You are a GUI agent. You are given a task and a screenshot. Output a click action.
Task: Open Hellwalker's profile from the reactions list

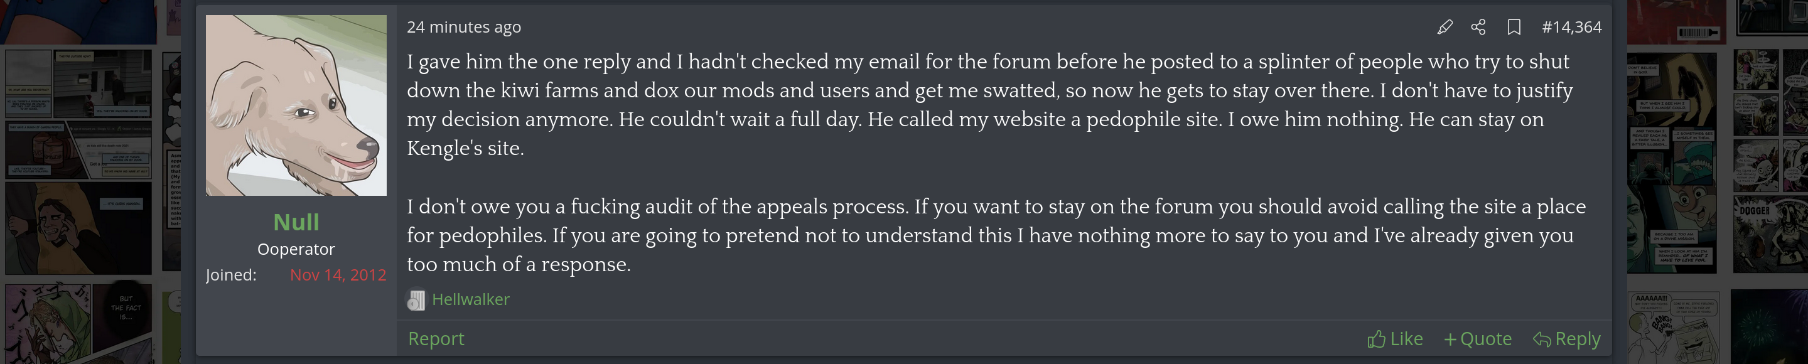470,299
